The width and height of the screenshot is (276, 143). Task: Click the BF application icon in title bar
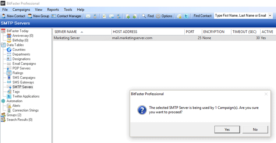(x=3, y=3)
